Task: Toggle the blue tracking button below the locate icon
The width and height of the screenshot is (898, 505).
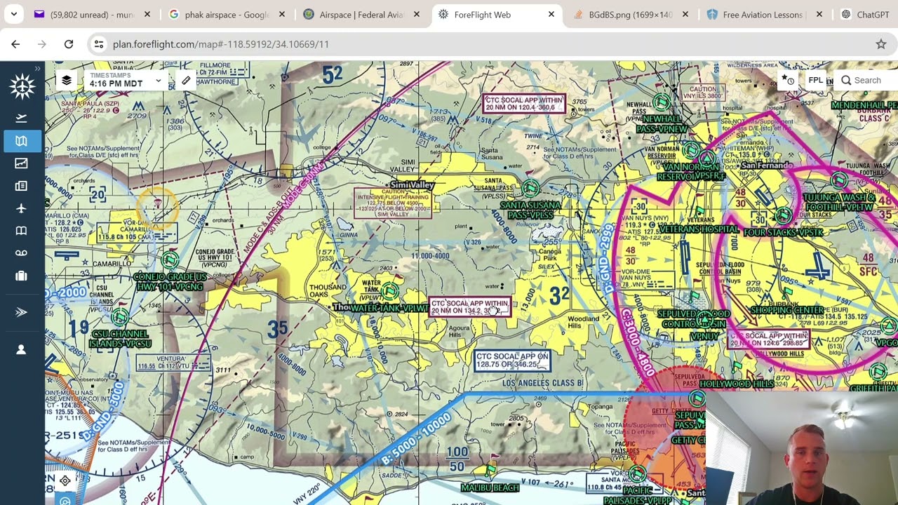Action: [65, 501]
